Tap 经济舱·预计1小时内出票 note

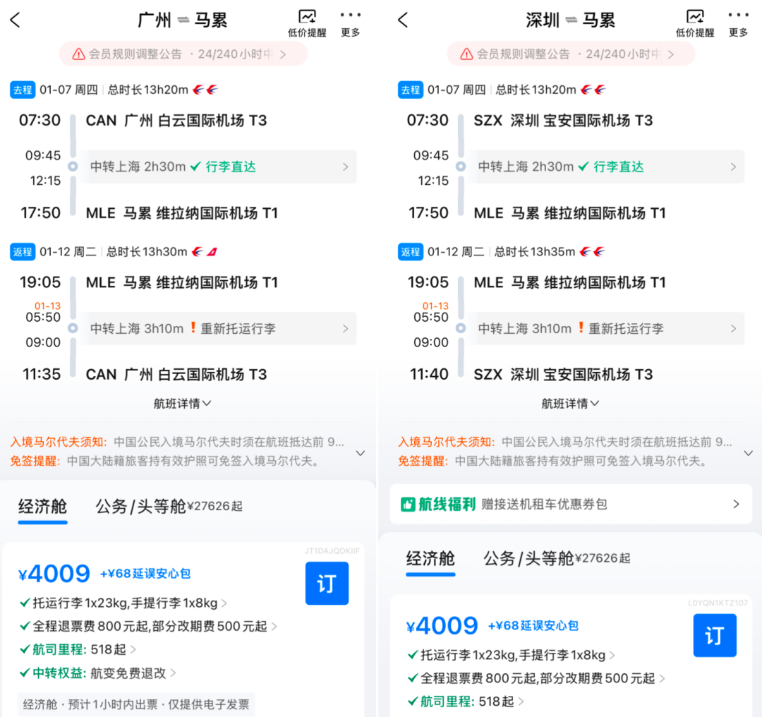pyautogui.click(x=136, y=704)
